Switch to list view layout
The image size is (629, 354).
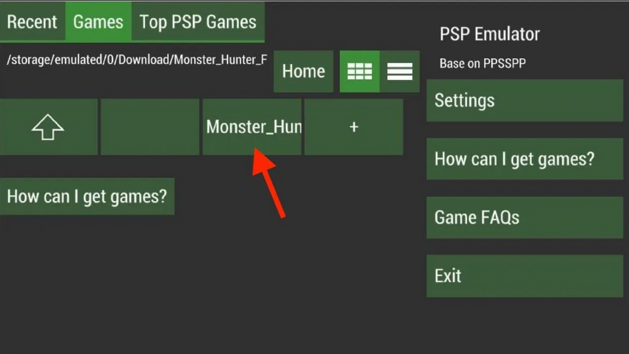click(400, 71)
